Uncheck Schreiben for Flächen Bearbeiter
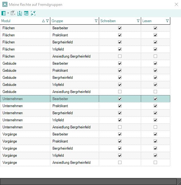 tap(120, 28)
